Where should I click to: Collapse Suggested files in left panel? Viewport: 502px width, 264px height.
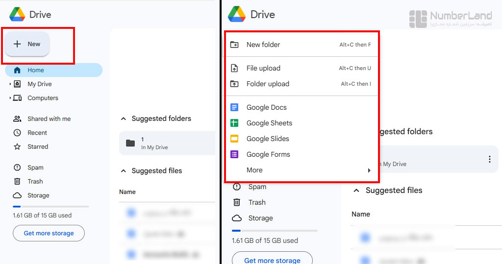(123, 171)
